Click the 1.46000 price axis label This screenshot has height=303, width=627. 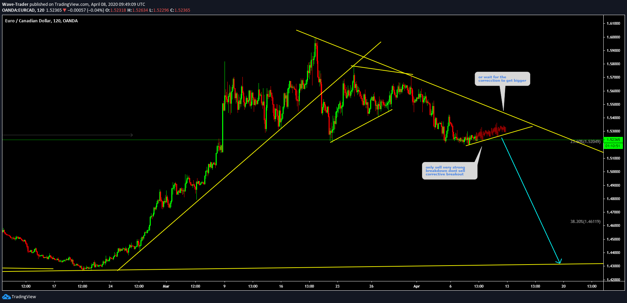[x=613, y=225]
